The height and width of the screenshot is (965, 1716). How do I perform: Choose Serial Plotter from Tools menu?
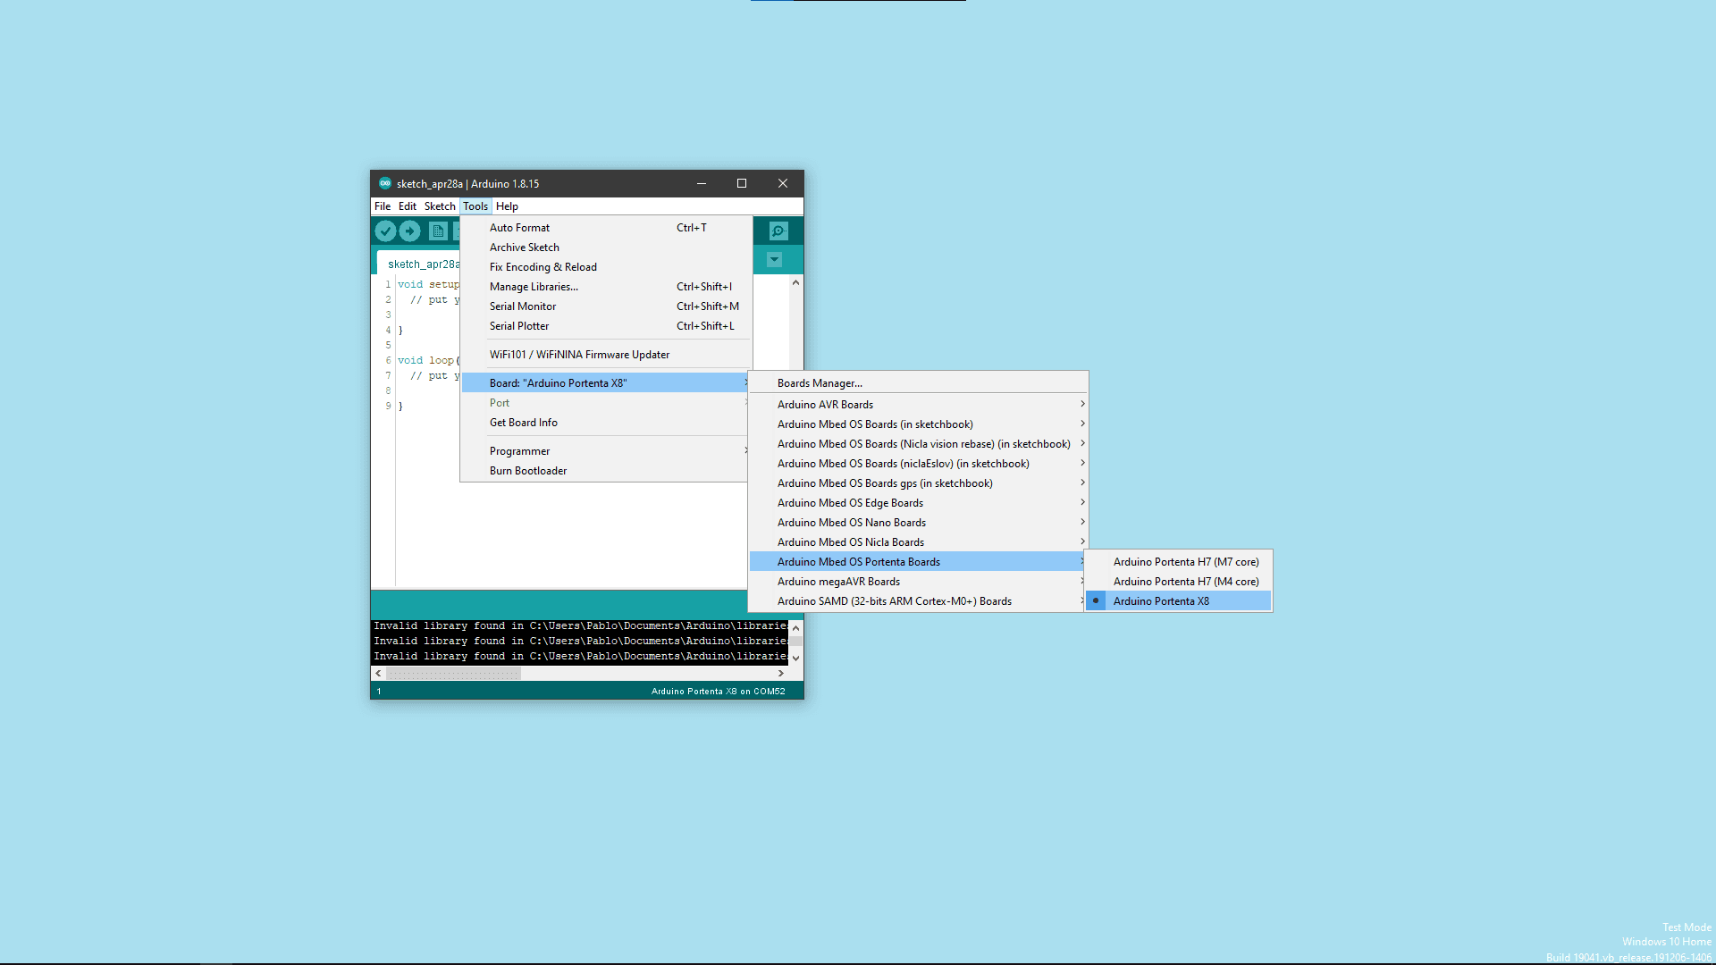pyautogui.click(x=519, y=326)
